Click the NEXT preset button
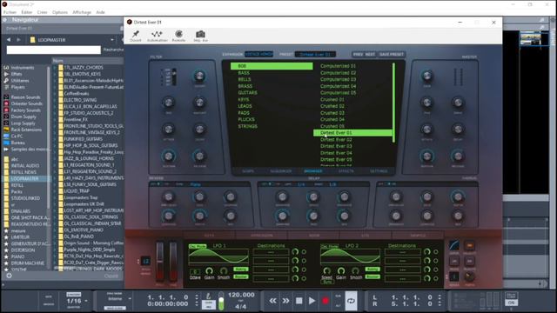 (x=370, y=54)
